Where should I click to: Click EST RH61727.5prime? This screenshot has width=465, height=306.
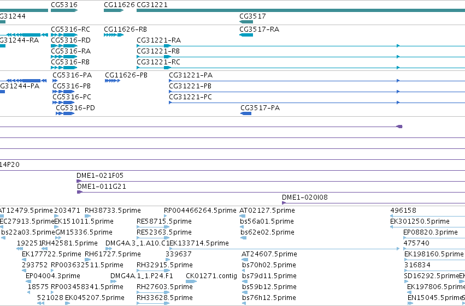(x=113, y=254)
